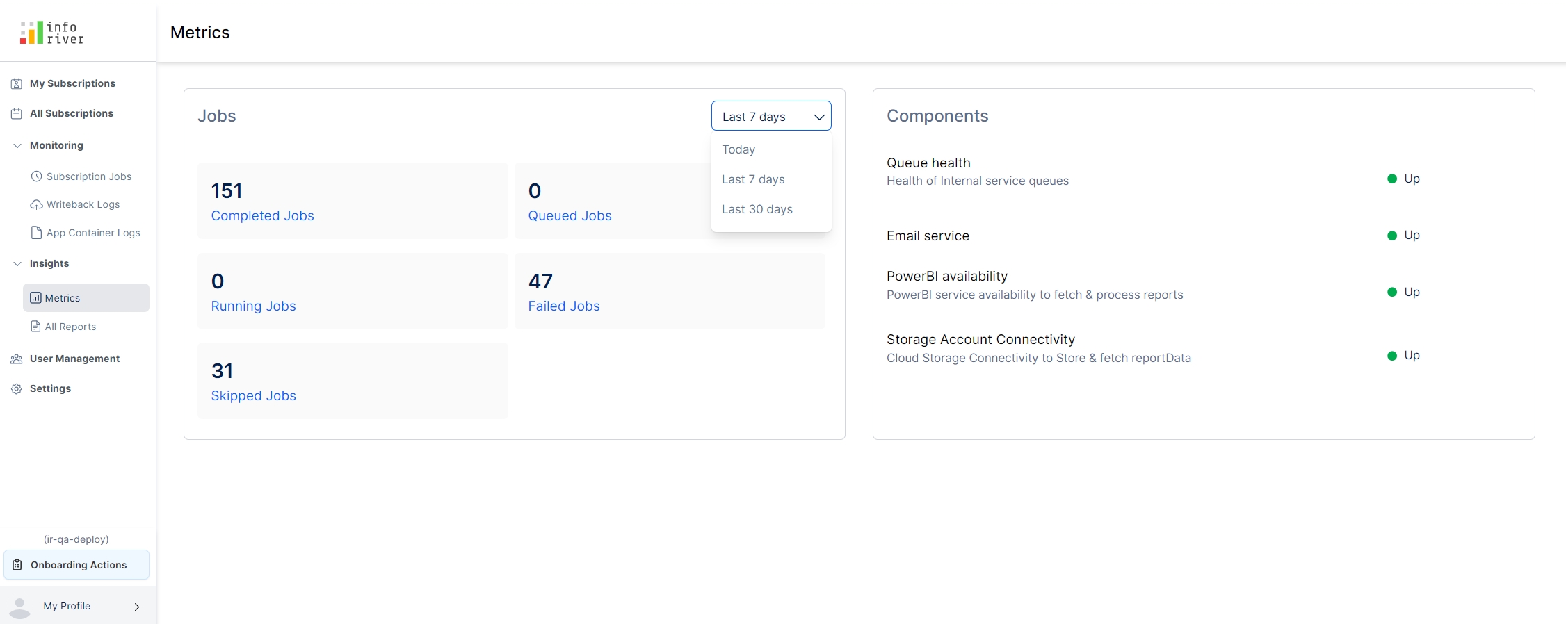This screenshot has height=624, width=1566.
Task: Click the Inforiver logo
Action: click(52, 33)
